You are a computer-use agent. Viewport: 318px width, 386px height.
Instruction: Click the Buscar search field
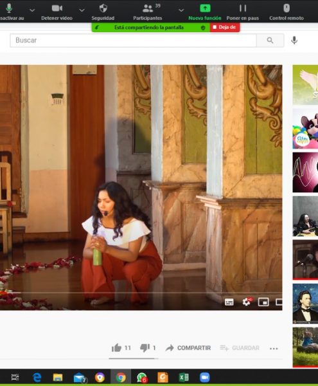(133, 41)
